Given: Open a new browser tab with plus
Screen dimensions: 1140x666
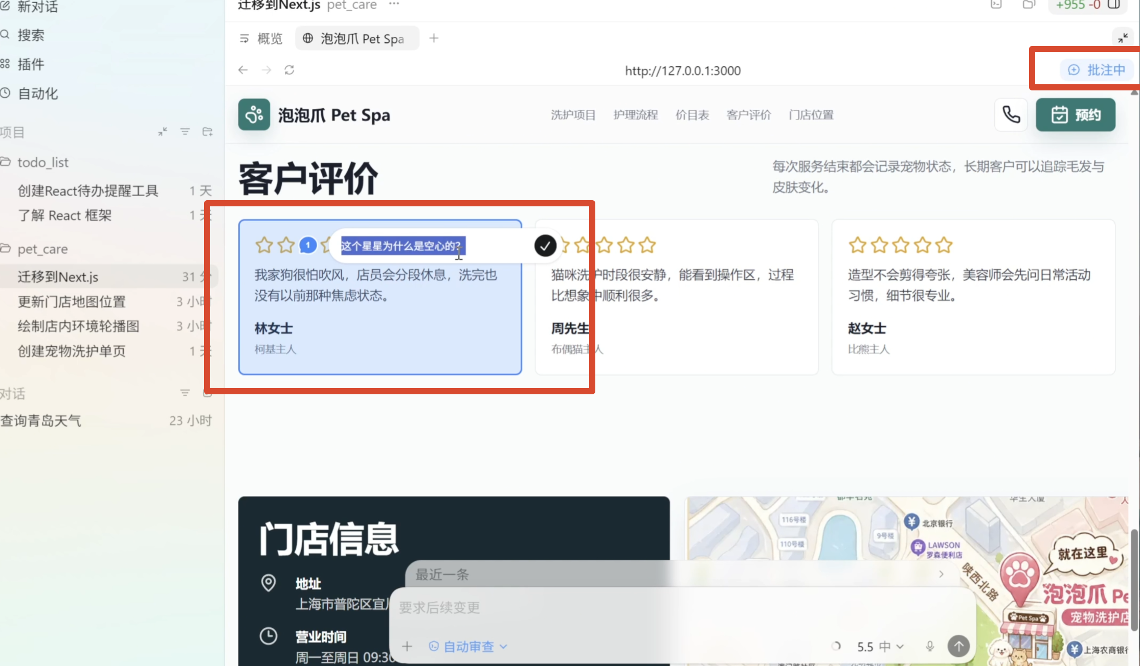Looking at the screenshot, I should pyautogui.click(x=434, y=38).
